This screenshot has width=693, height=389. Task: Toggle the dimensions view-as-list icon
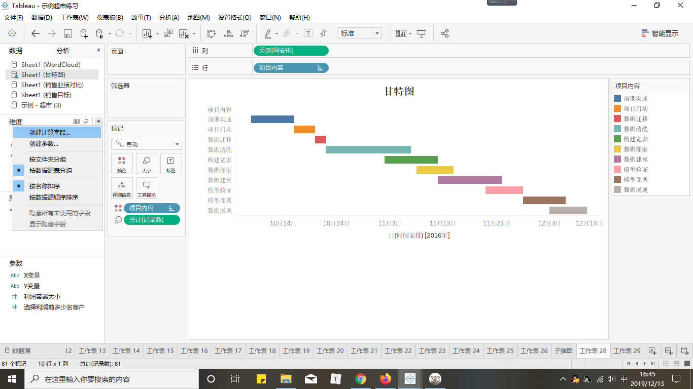click(77, 122)
